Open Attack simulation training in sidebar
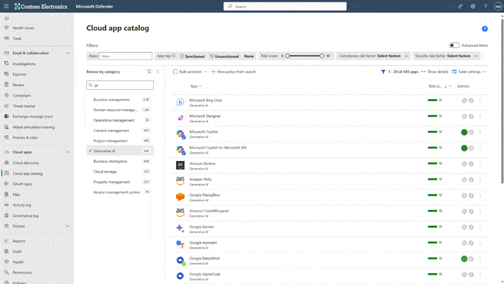The width and height of the screenshot is (504, 284). [x=34, y=127]
